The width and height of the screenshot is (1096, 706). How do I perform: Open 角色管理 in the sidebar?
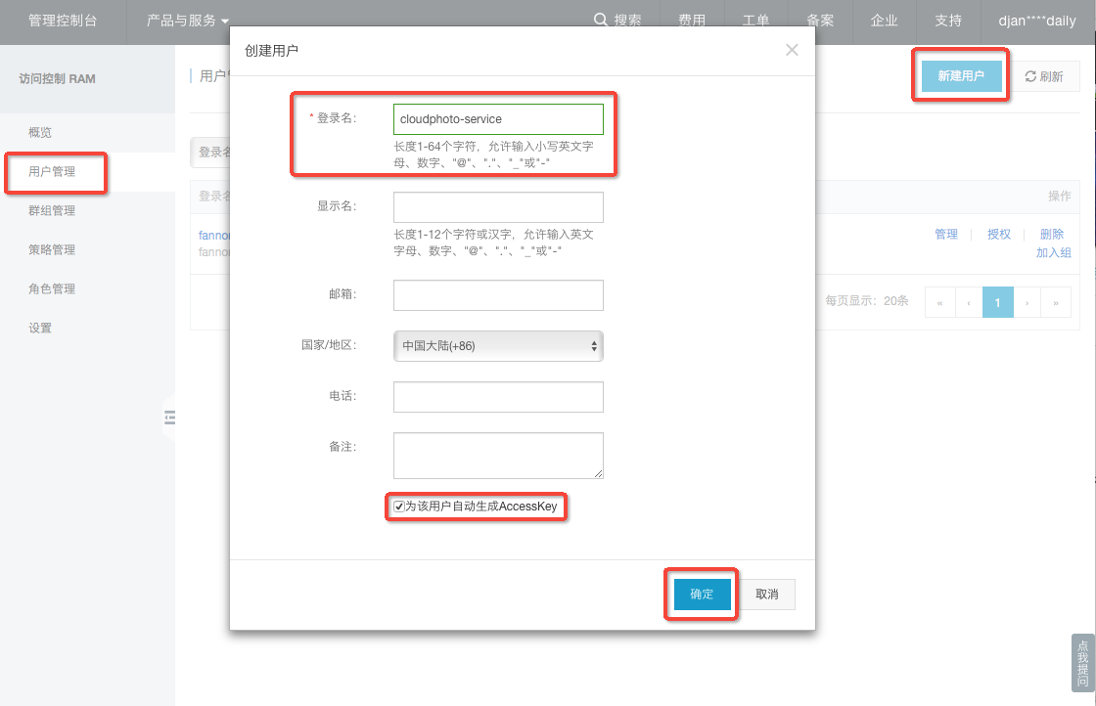click(x=52, y=288)
